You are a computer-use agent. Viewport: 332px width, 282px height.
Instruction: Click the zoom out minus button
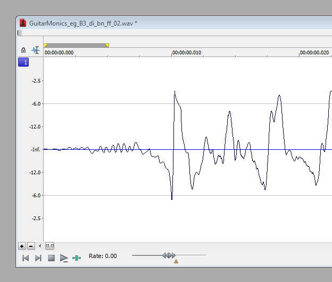(x=31, y=246)
